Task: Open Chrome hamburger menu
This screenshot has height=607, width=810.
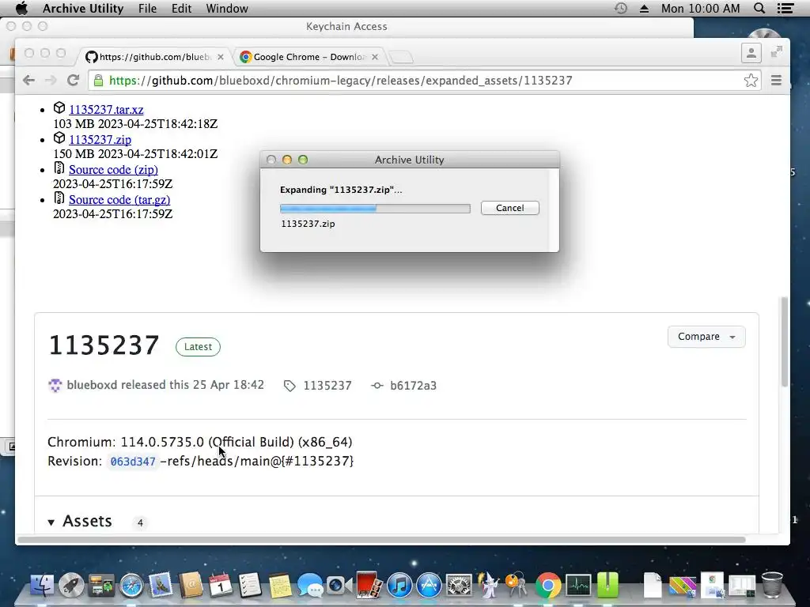Action: [x=776, y=80]
